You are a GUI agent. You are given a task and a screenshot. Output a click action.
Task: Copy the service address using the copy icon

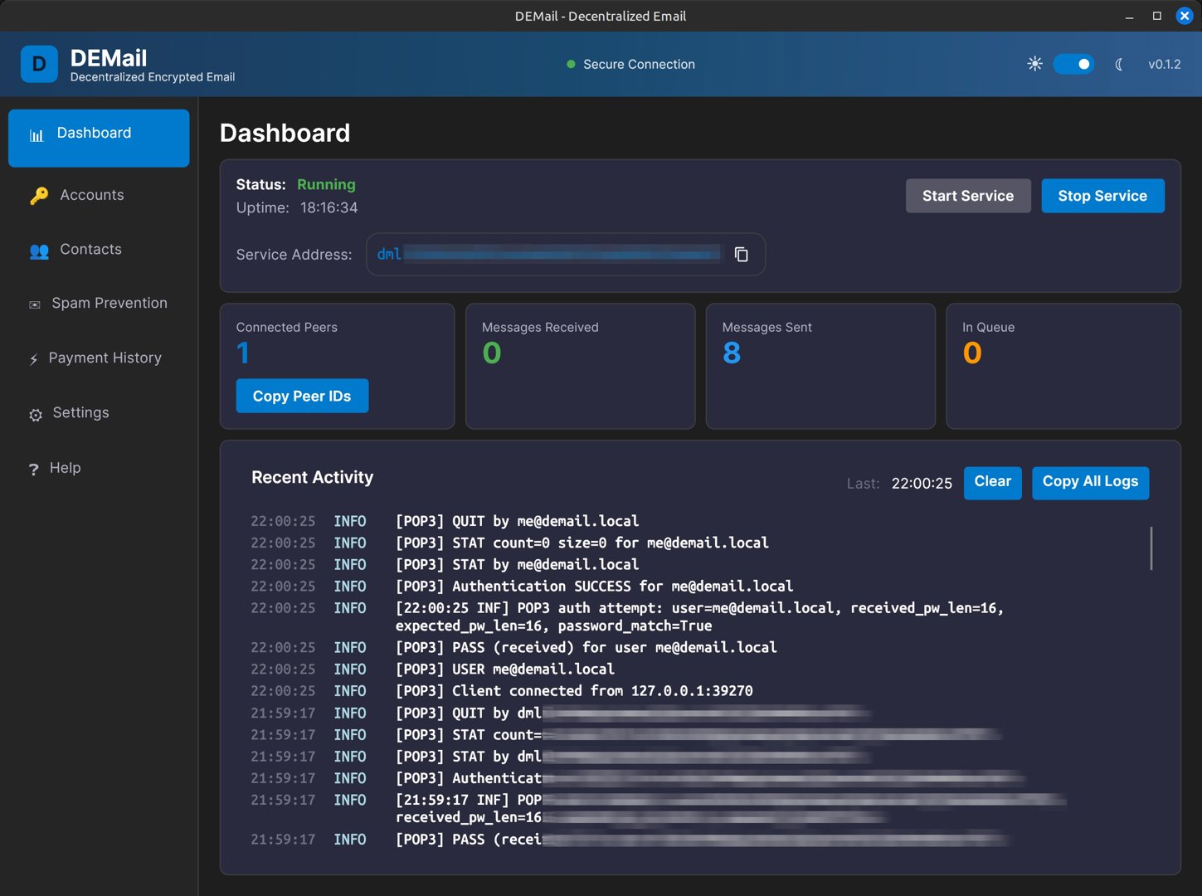(x=741, y=255)
